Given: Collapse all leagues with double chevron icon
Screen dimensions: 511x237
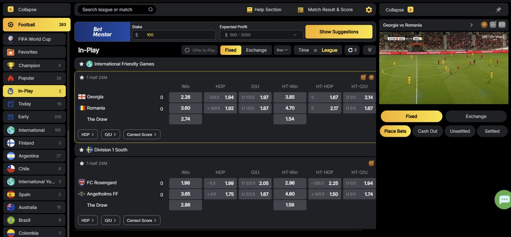Looking at the screenshot, I should pyautogui.click(x=369, y=50).
